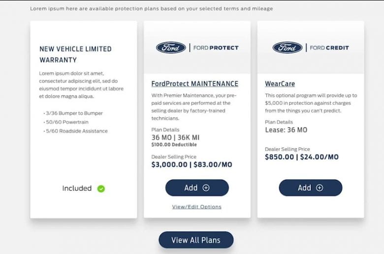Click the $3,000.00 | $83.00/MO price
Image resolution: width=384 pixels, height=254 pixels.
[x=192, y=164]
